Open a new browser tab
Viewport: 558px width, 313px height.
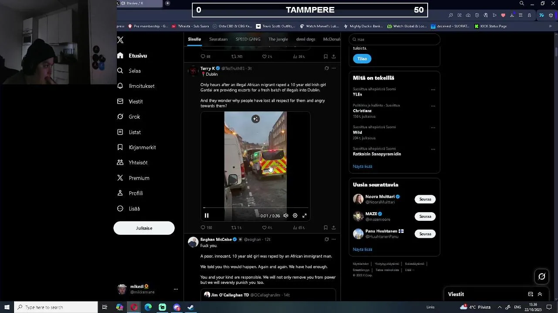[x=167, y=3]
